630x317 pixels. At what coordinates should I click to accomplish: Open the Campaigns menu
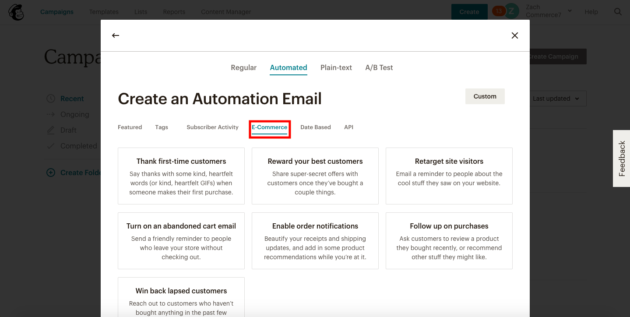[x=57, y=12]
